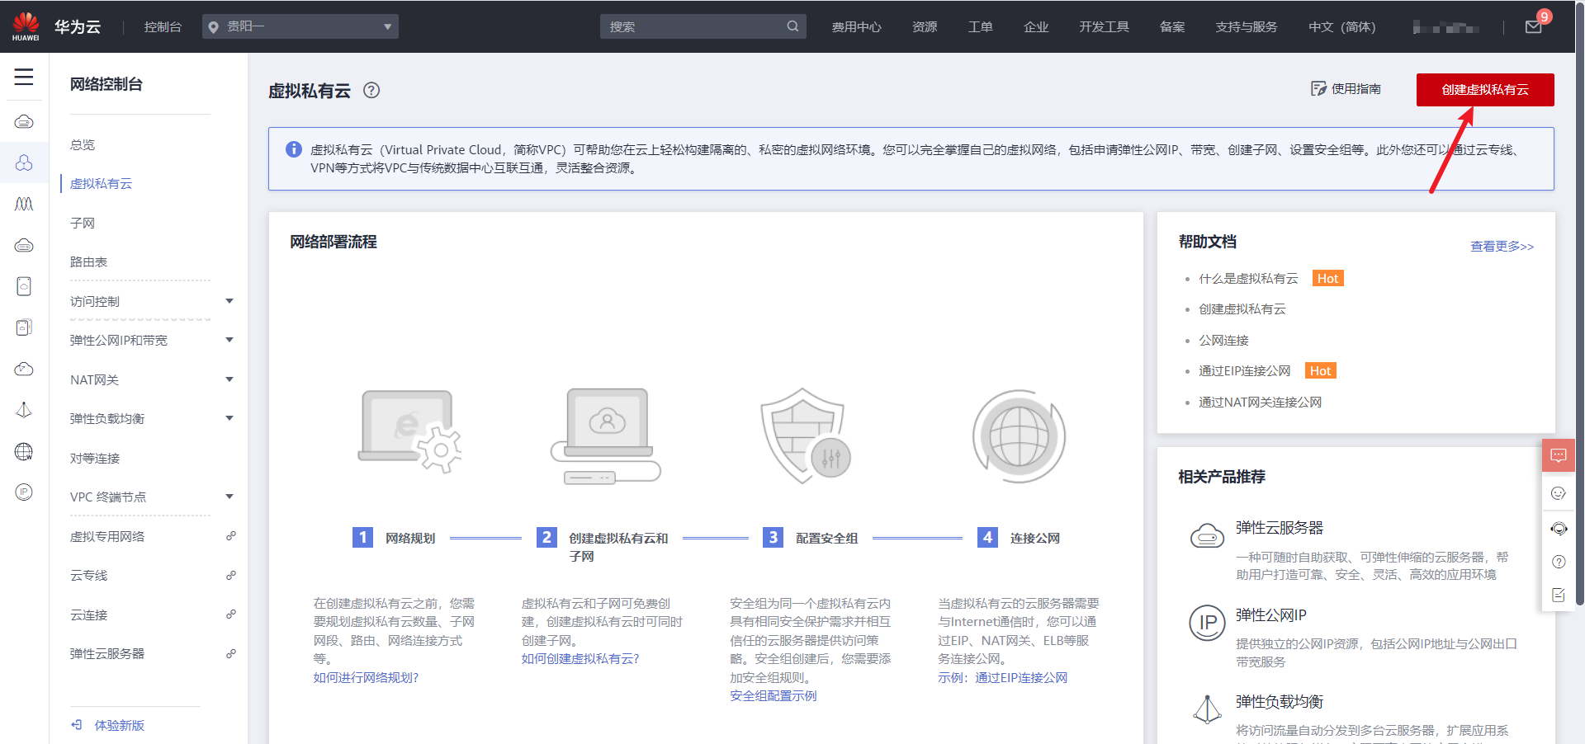Viewport: 1585px width, 744px height.
Task: Open the hamburger menu icon
Action: tap(24, 77)
